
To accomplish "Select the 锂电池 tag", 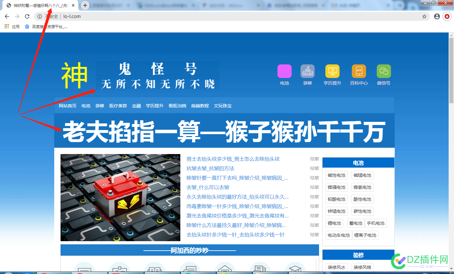I will (334, 223).
